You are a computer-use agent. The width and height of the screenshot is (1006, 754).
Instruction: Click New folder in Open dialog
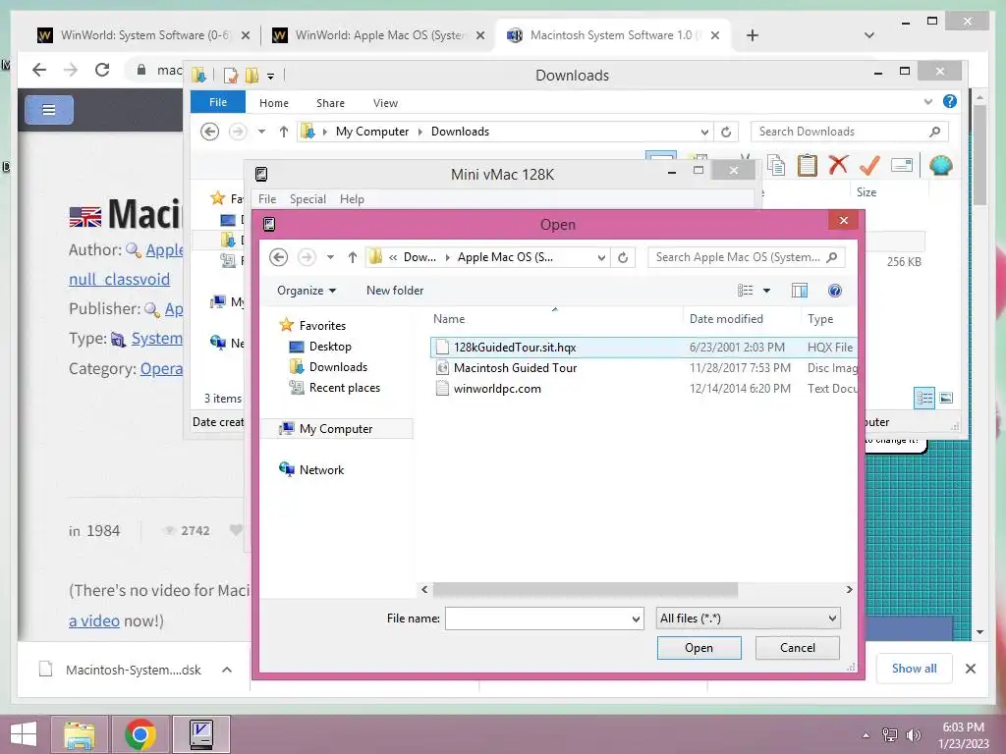coord(395,291)
